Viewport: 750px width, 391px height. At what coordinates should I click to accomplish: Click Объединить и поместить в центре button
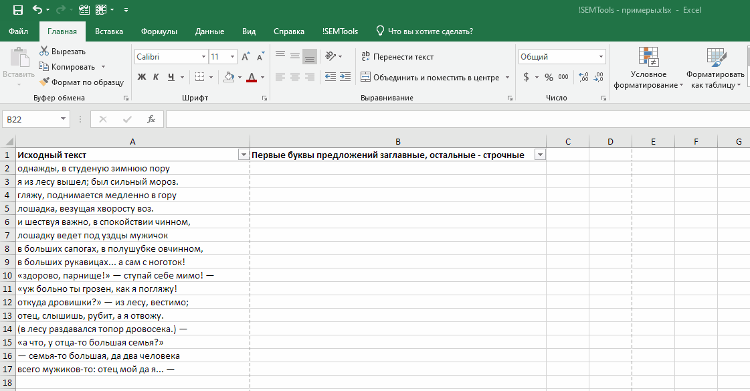[x=430, y=77]
